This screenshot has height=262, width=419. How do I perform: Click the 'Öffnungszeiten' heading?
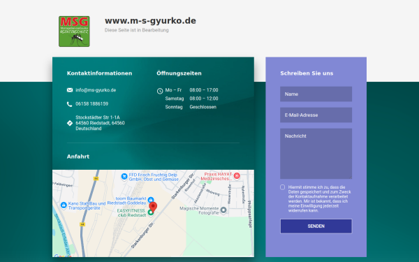pos(179,73)
